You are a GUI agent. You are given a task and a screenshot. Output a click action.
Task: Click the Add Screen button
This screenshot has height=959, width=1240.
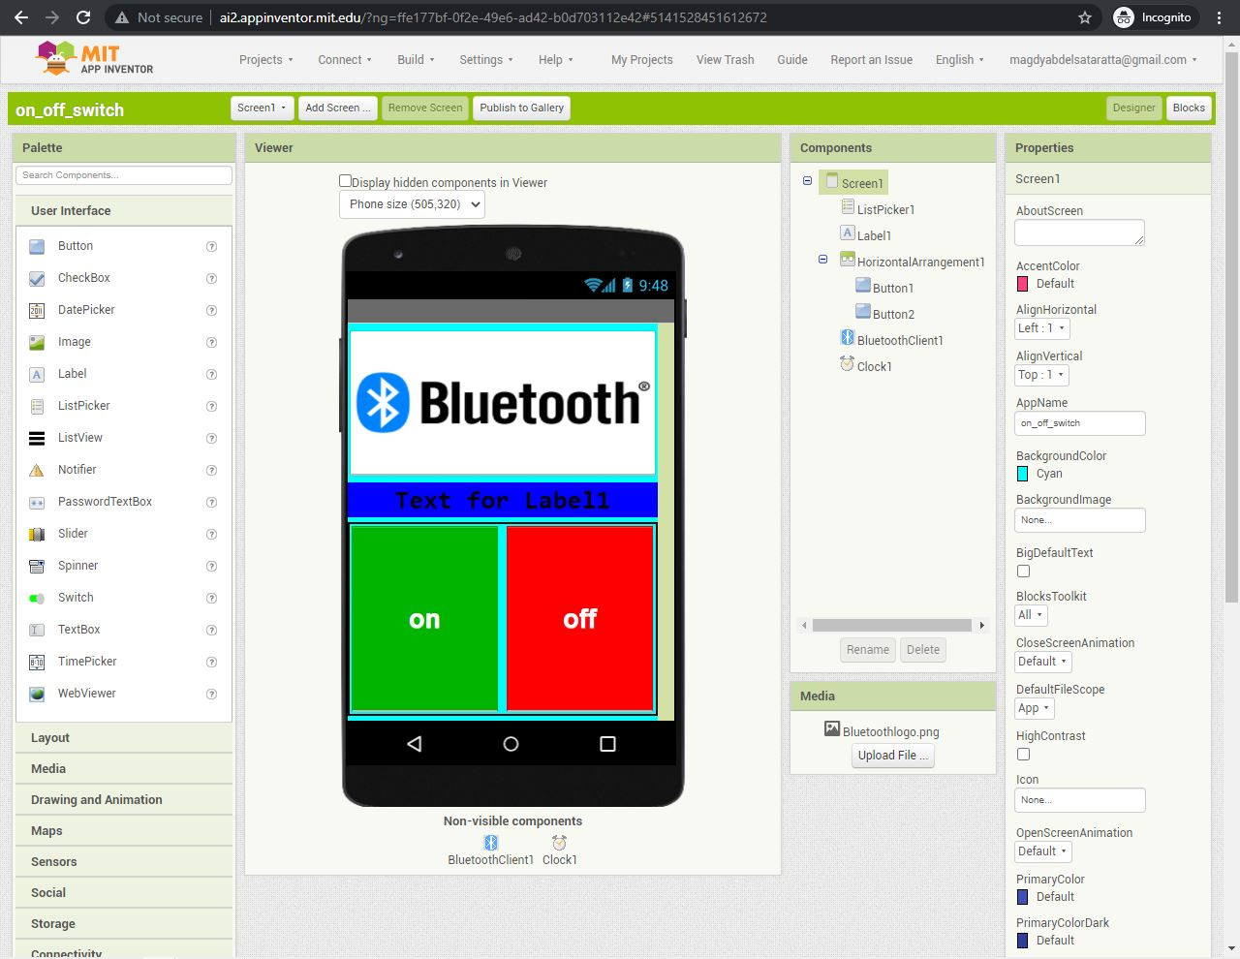(337, 108)
